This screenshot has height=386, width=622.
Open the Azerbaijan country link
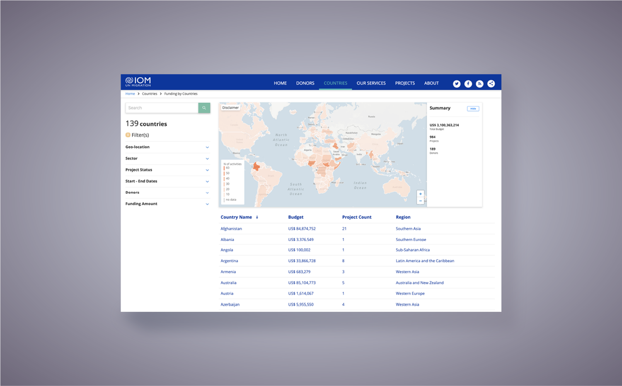click(x=230, y=304)
